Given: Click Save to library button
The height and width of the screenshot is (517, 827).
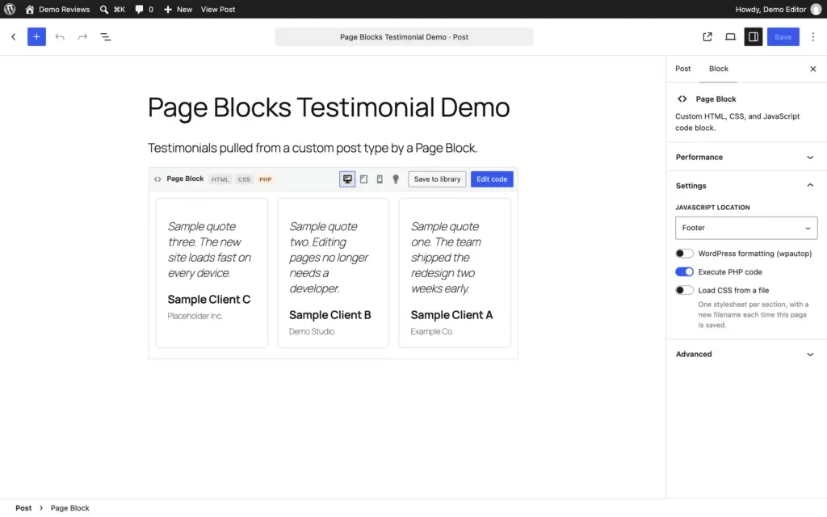Looking at the screenshot, I should [x=437, y=179].
